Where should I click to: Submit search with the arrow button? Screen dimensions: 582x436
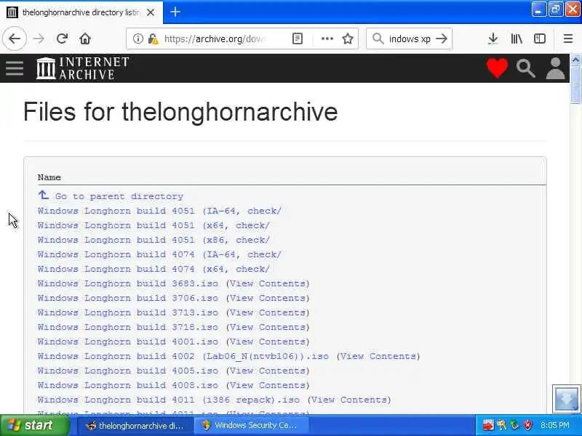click(442, 39)
